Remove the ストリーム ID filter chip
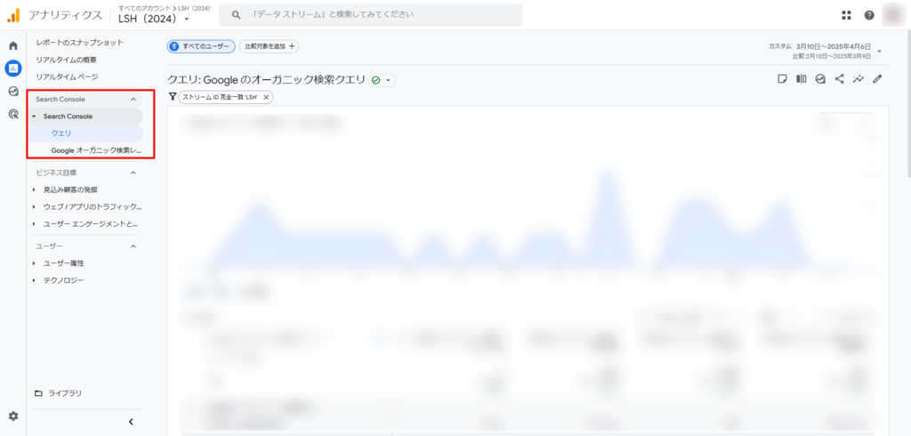 point(266,98)
